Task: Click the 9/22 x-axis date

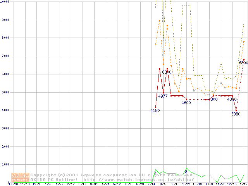Action: click(186, 184)
